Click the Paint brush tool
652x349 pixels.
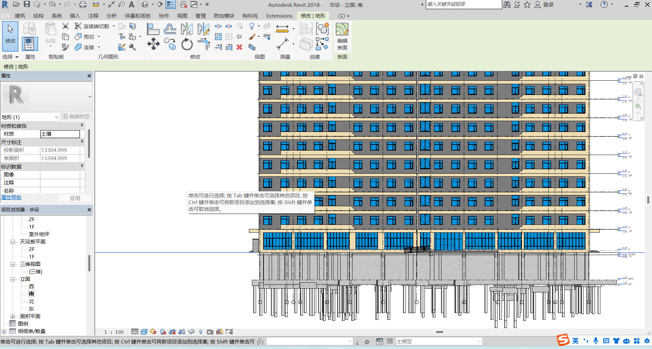pos(252,37)
